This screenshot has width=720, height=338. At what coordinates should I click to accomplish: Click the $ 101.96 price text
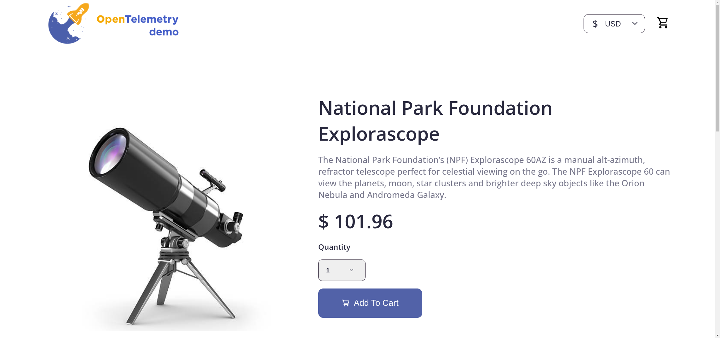pyautogui.click(x=355, y=221)
